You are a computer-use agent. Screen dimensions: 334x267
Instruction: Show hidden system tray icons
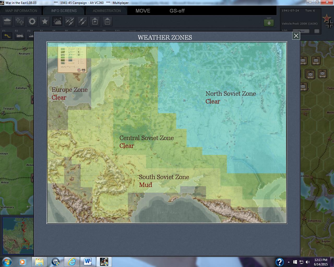(x=289, y=262)
